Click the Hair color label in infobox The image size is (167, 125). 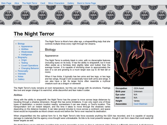[120, 98]
